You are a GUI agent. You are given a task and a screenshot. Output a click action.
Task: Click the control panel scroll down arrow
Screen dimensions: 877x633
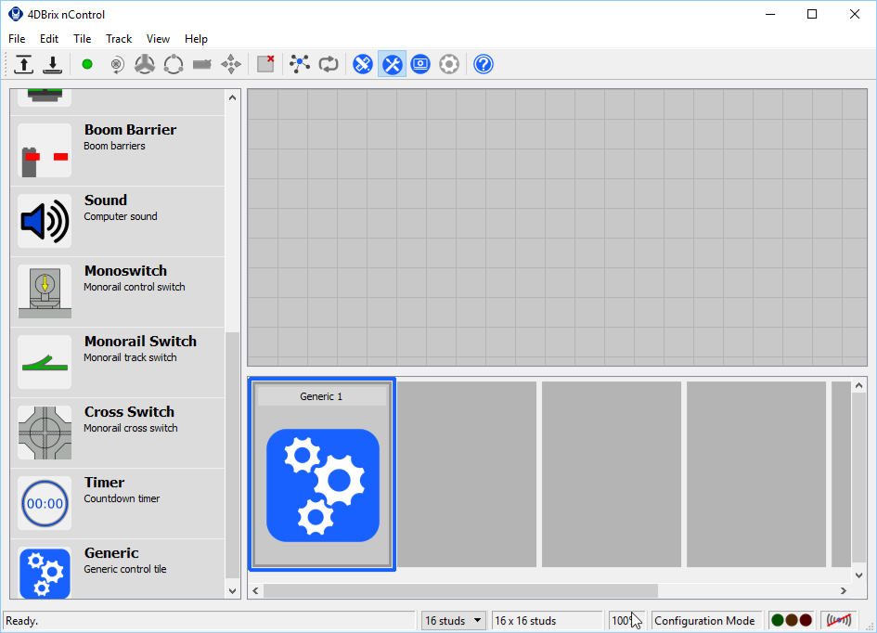pyautogui.click(x=859, y=575)
